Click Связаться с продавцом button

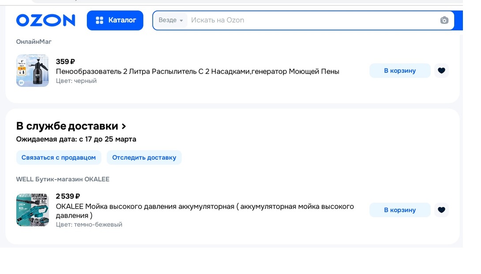(x=59, y=158)
